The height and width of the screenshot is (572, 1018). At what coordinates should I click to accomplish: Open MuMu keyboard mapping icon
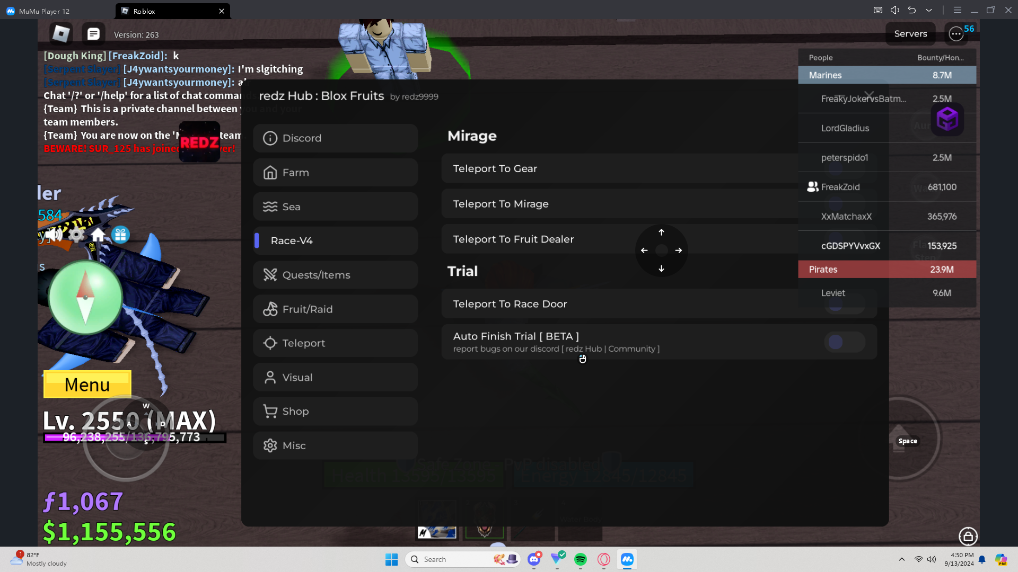pyautogui.click(x=878, y=10)
